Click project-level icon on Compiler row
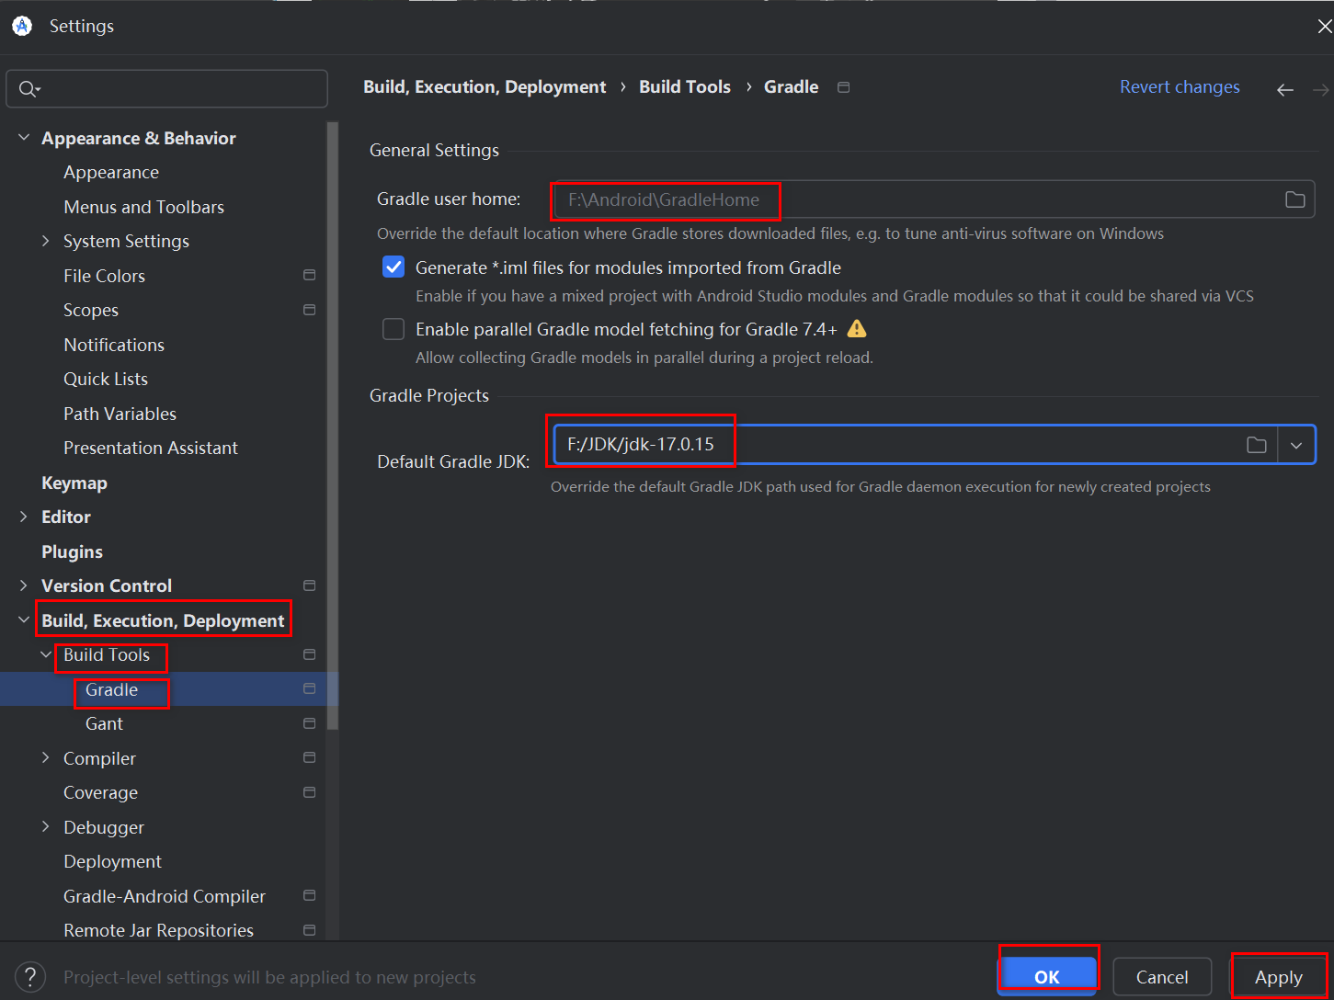 [x=309, y=757]
